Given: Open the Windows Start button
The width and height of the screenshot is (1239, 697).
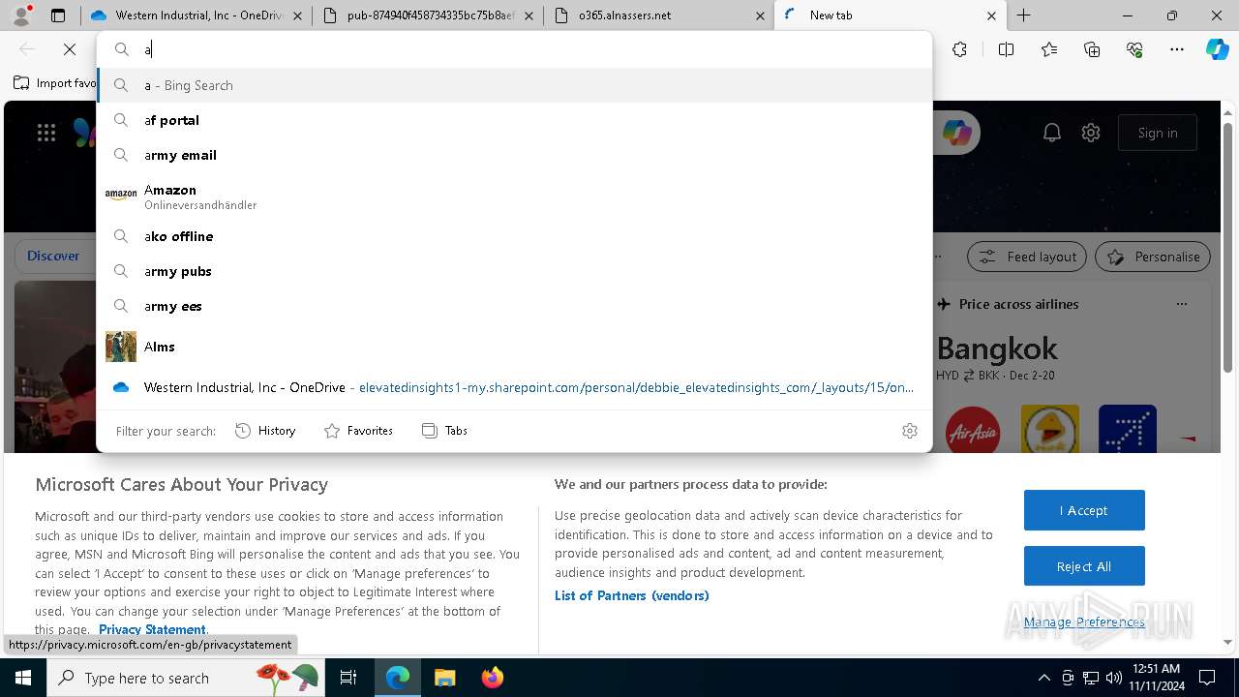Looking at the screenshot, I should pos(23,678).
